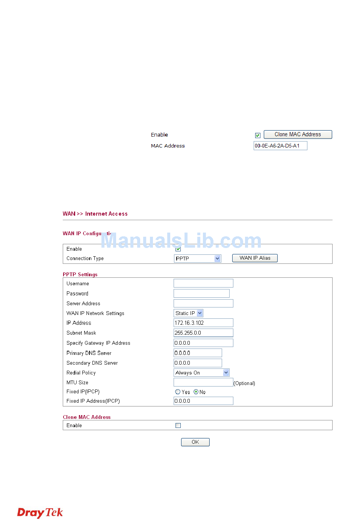Click the PPTP Settings section title
The width and height of the screenshot is (357, 522).
80,274
